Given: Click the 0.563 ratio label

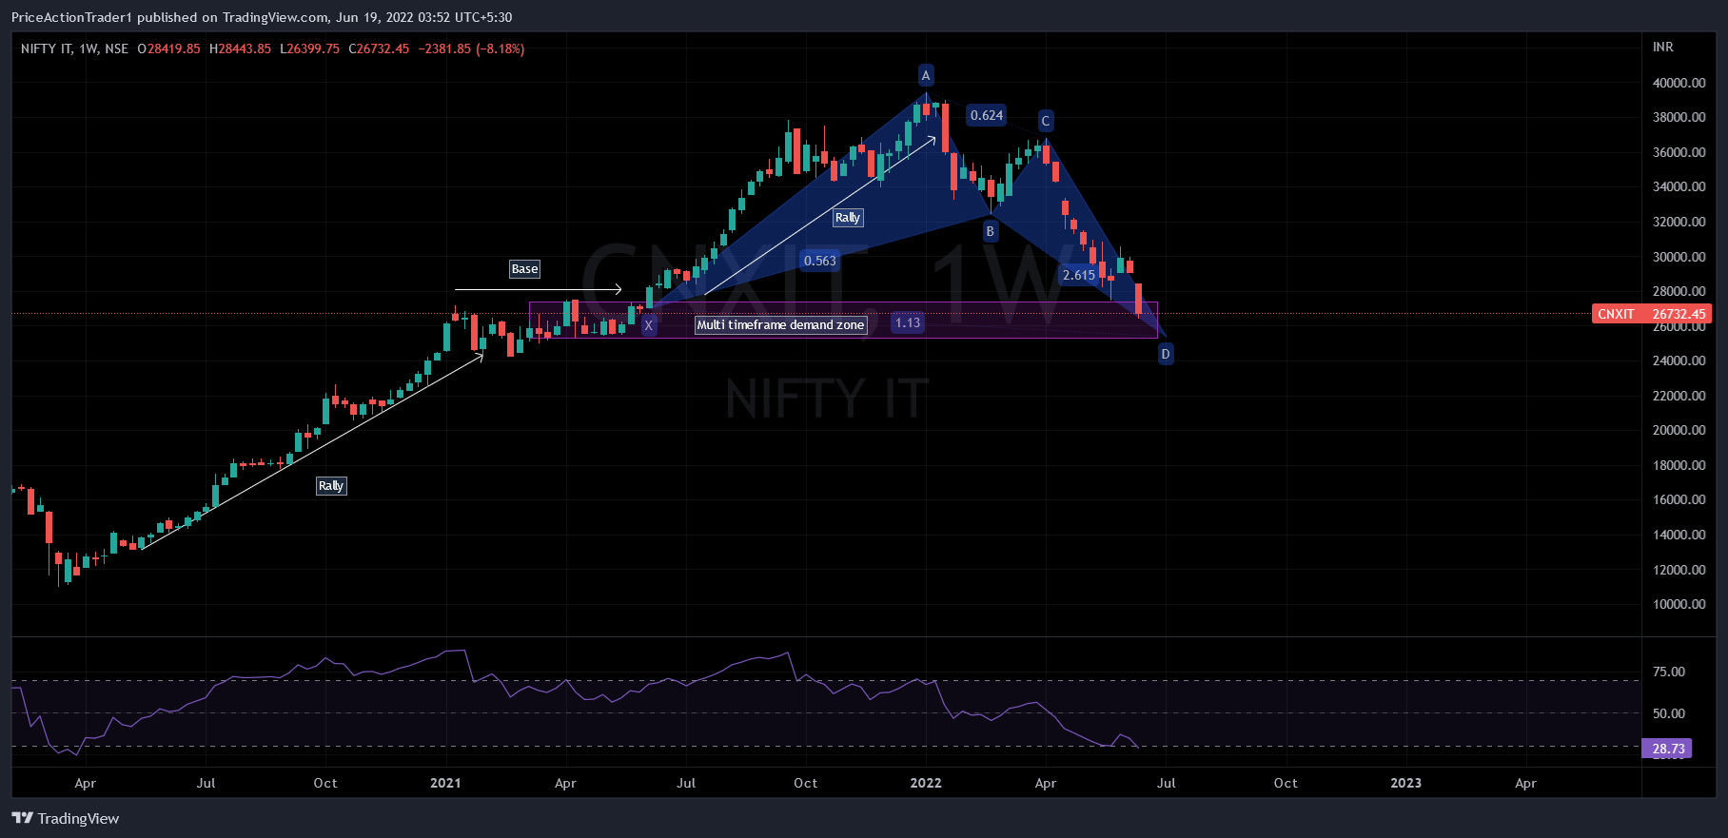Looking at the screenshot, I should [820, 261].
